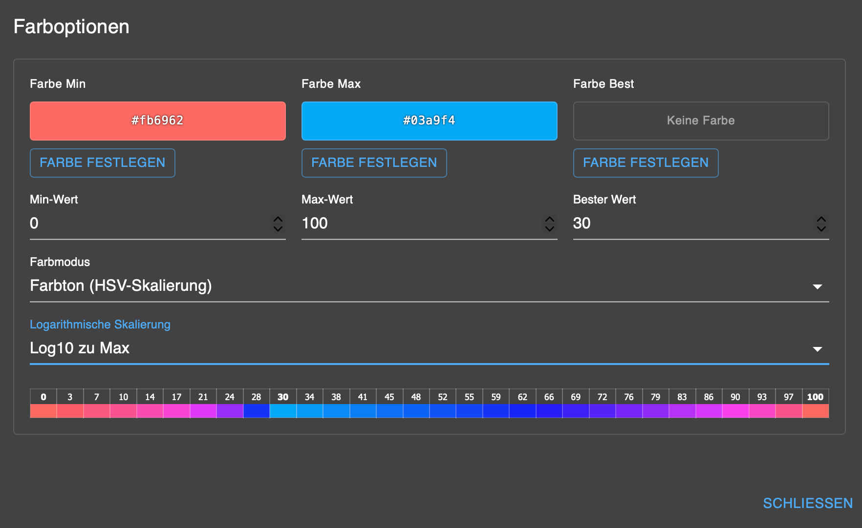The width and height of the screenshot is (862, 528).
Task: Increase Min-Wert with the up arrow
Action: click(x=278, y=219)
